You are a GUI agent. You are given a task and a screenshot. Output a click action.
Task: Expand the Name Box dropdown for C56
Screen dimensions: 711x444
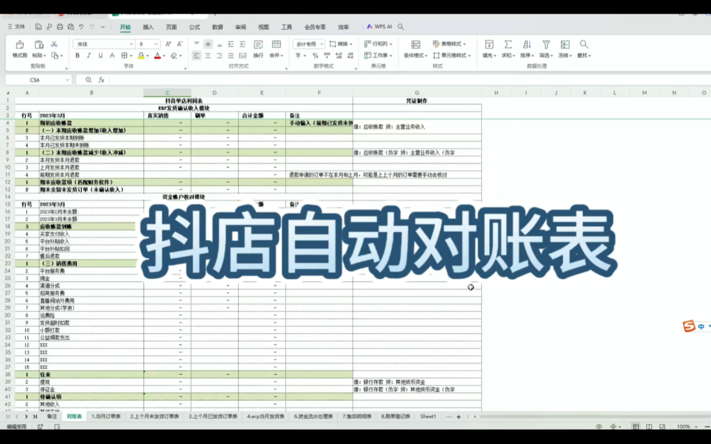pyautogui.click(x=67, y=80)
